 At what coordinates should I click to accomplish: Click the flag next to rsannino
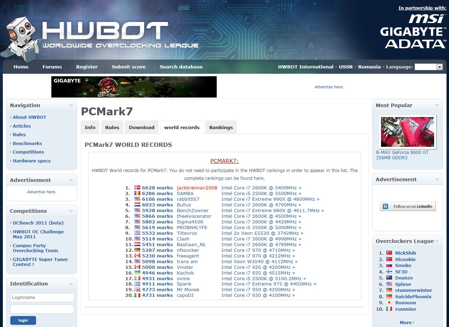(x=389, y=309)
